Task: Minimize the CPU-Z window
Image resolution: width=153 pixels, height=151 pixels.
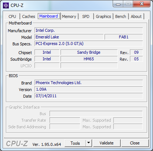Action: coord(118,4)
